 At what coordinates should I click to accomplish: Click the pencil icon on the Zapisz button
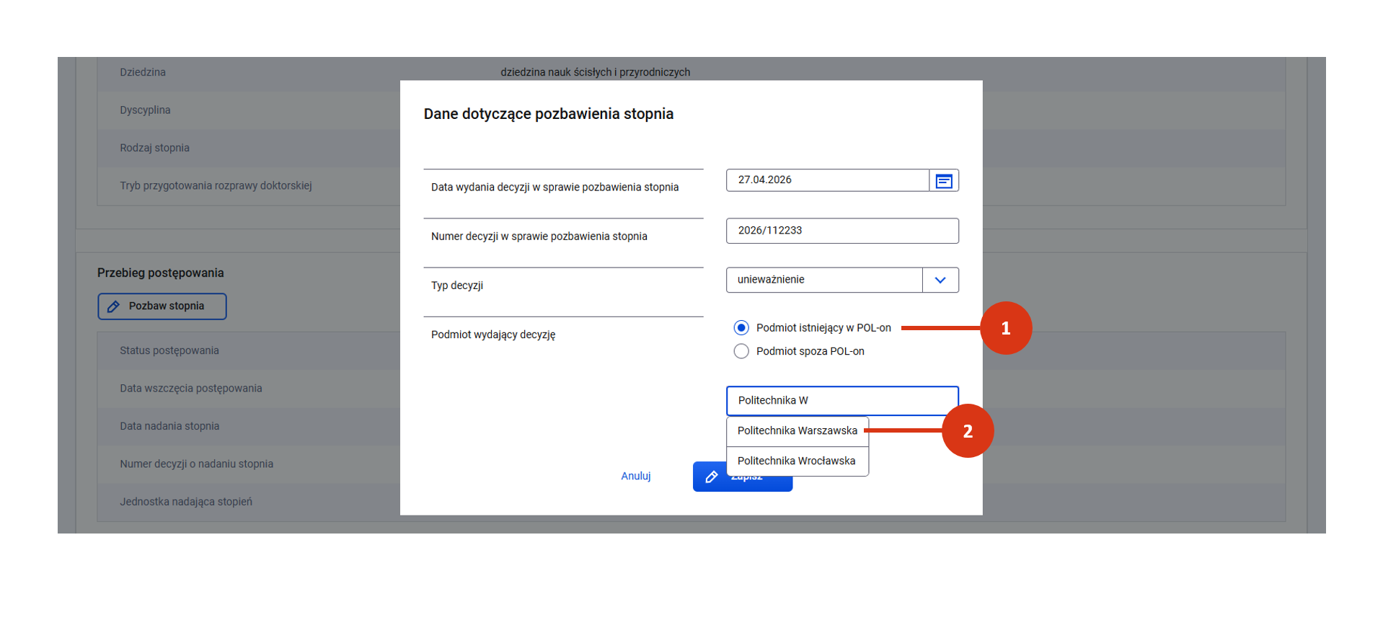pyautogui.click(x=711, y=477)
